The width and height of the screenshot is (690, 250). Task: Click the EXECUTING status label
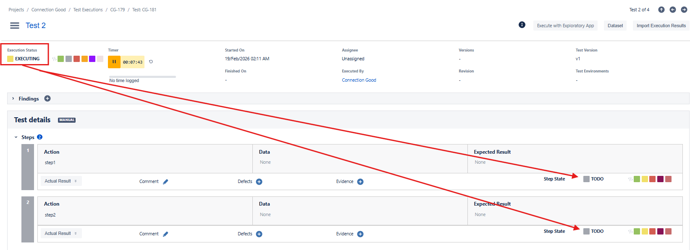coord(27,59)
